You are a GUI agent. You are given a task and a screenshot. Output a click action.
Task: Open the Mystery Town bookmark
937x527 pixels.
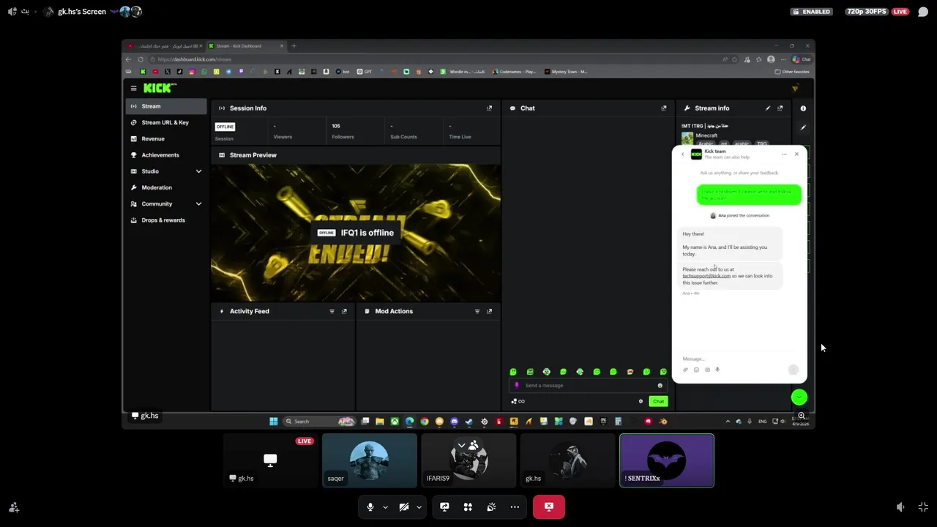[x=566, y=72]
